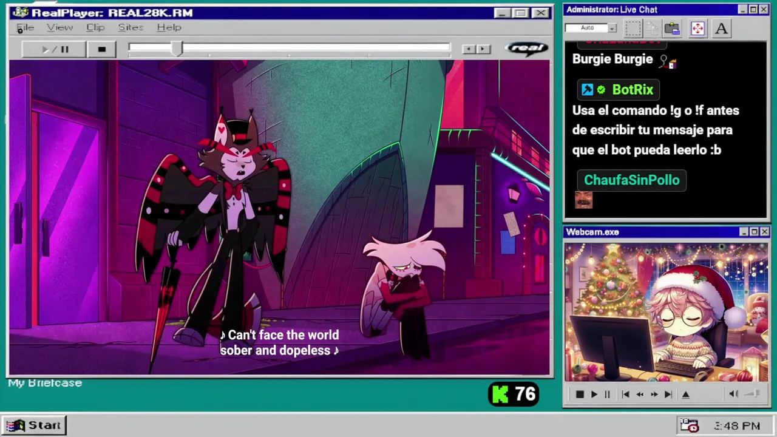
Task: Click the fast forward button in Webcam.exe
Action: click(654, 395)
